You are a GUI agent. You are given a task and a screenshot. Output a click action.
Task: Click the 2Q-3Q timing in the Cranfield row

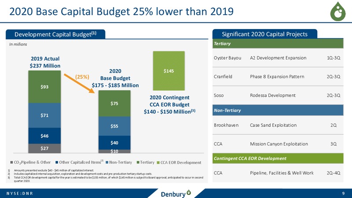(x=334, y=77)
